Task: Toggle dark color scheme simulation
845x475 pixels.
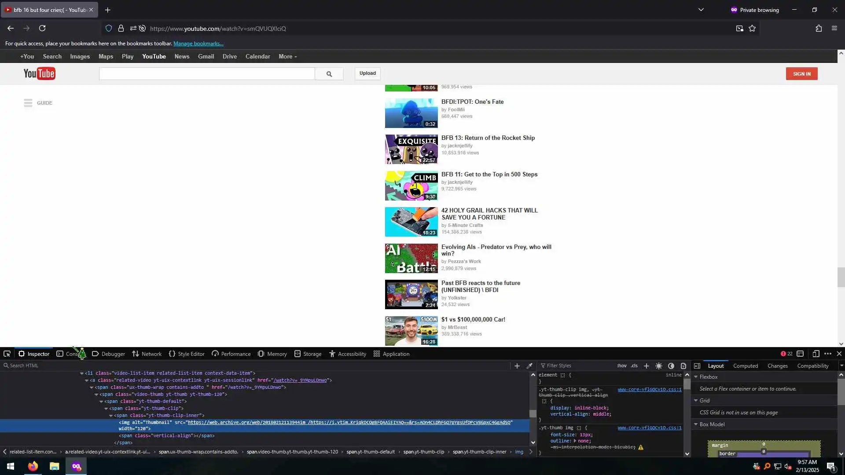Action: click(x=671, y=366)
